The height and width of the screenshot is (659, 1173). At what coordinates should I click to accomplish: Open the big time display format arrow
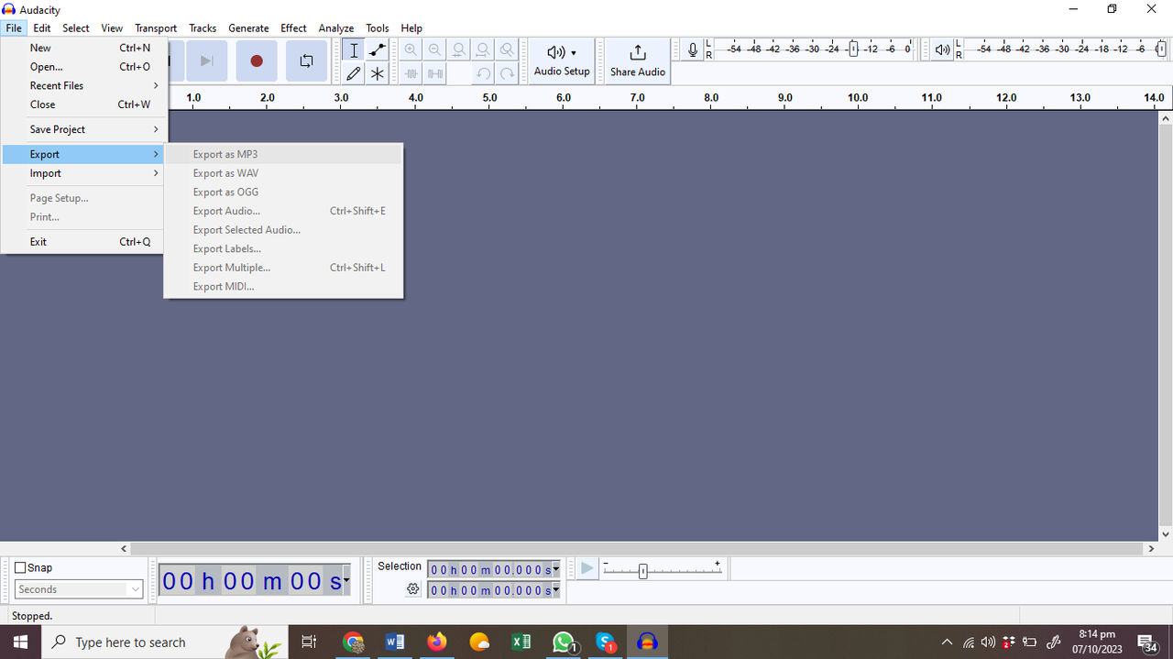coord(345,581)
